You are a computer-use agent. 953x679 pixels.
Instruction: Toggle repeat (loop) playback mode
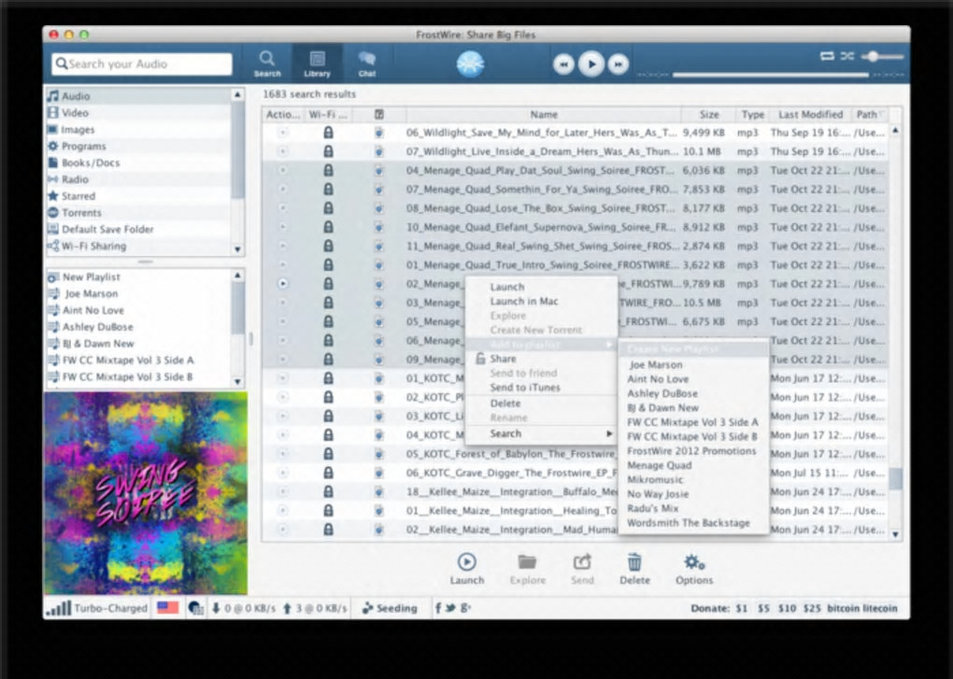click(x=827, y=56)
